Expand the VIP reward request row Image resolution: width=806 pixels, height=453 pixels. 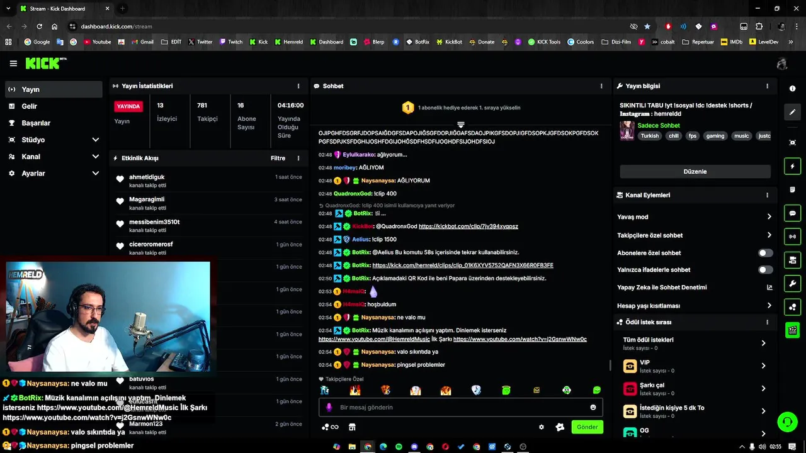[x=695, y=366]
